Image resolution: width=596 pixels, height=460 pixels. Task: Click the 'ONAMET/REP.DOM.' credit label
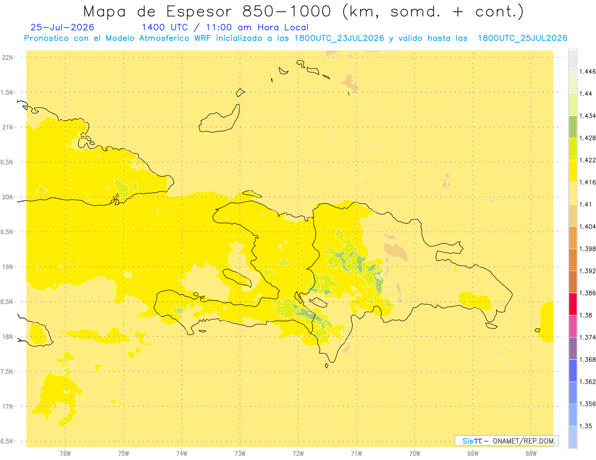coord(525,441)
